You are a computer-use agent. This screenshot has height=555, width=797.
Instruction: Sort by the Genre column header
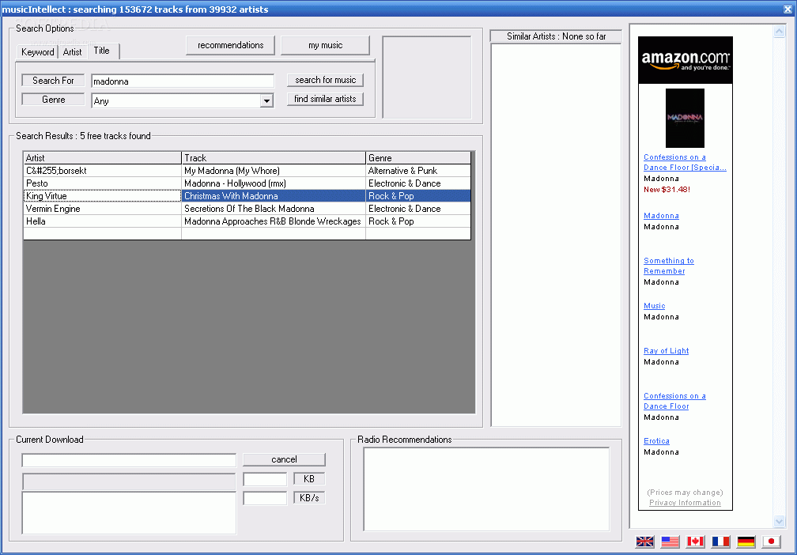(x=418, y=158)
